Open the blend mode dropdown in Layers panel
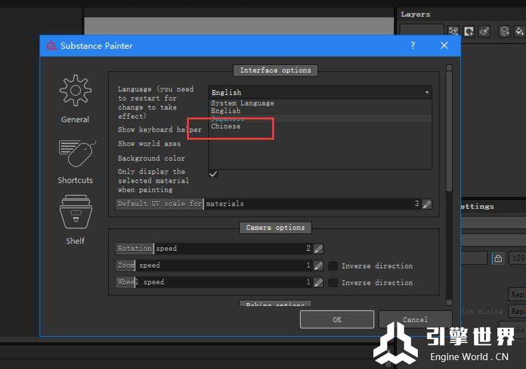Screen dimensions: 526x369 (x=422, y=30)
